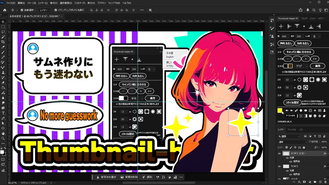The width and height of the screenshot is (329, 185).
Task: Open the グラデ text color mode dropdown
Action: click(x=301, y=66)
